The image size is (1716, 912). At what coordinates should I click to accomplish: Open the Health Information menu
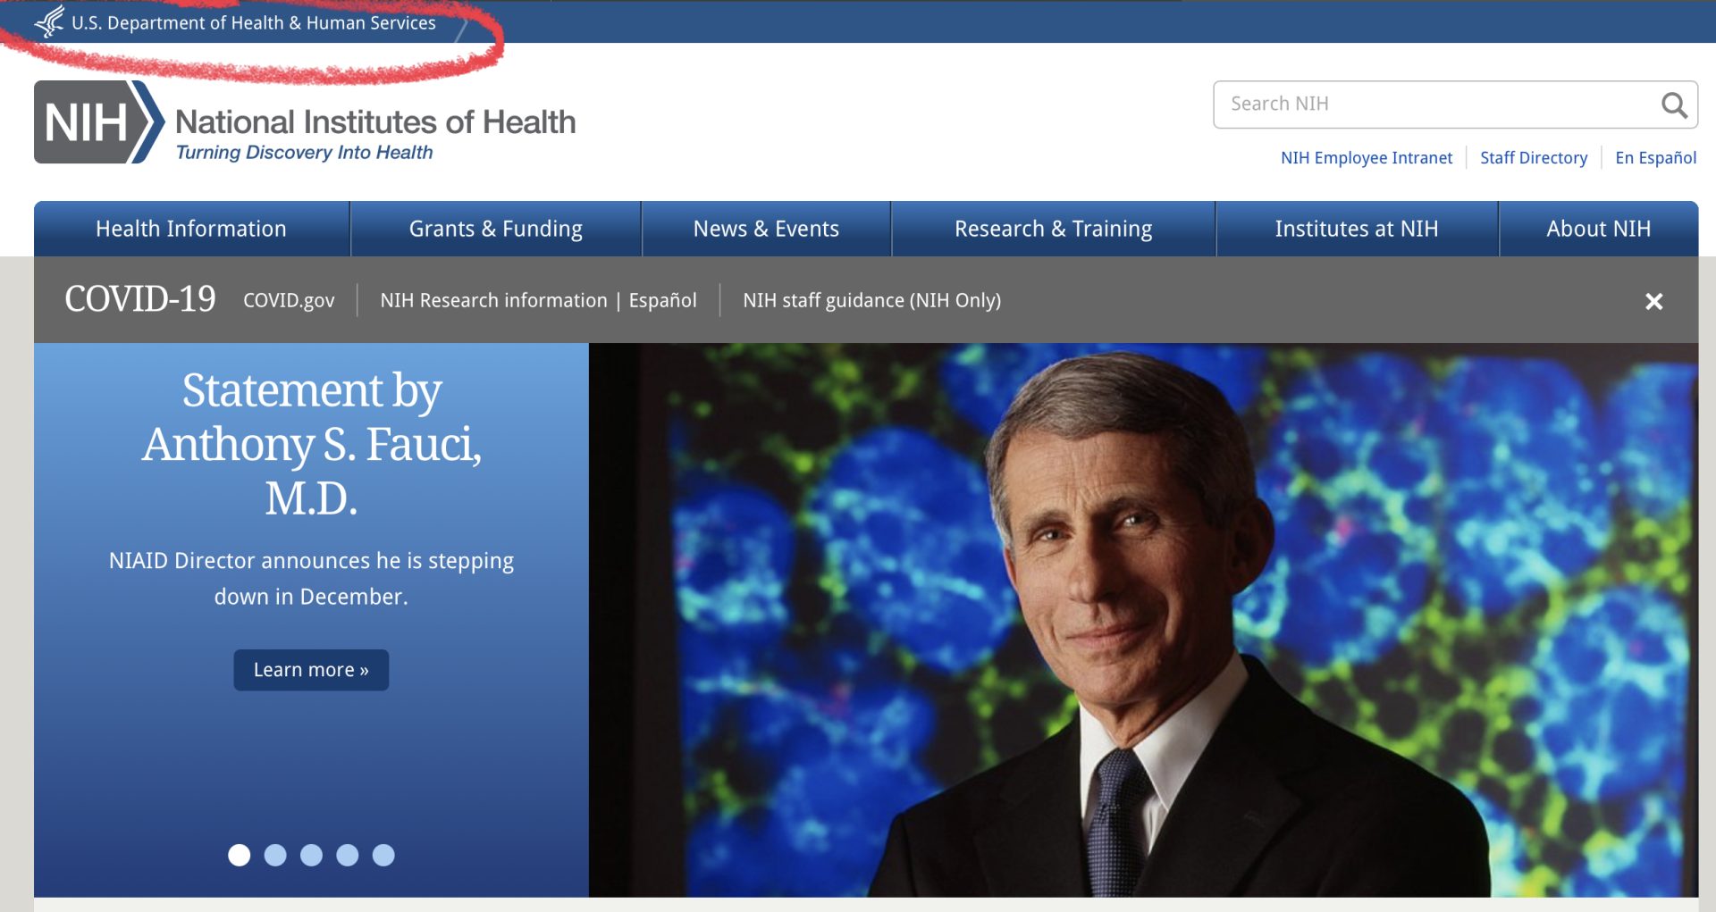191,229
